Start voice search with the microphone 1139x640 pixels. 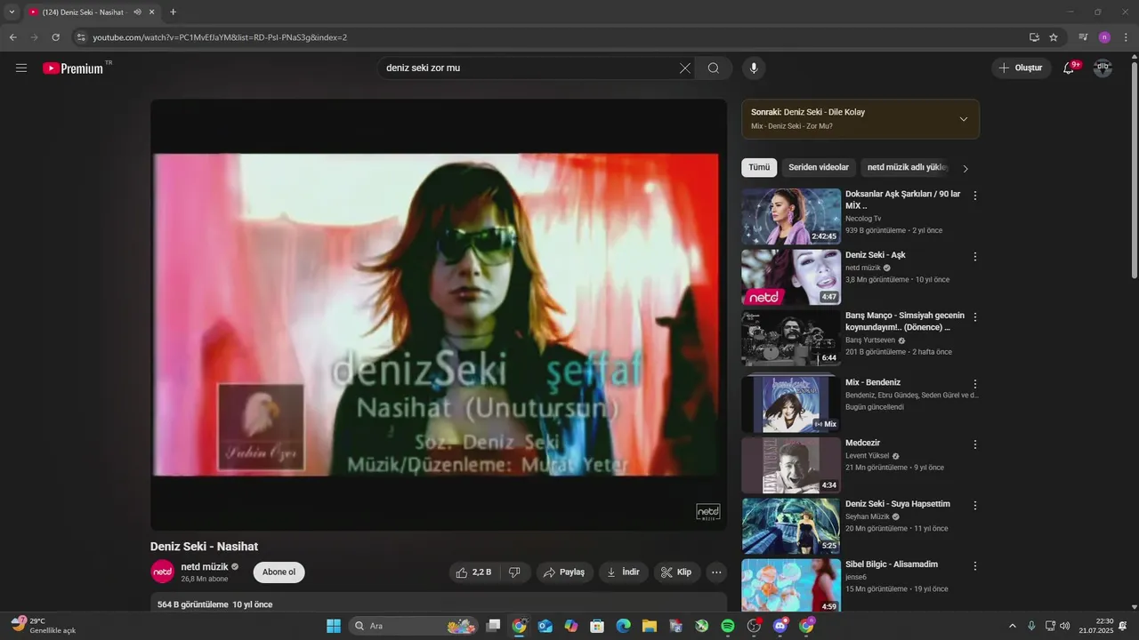[x=754, y=68]
